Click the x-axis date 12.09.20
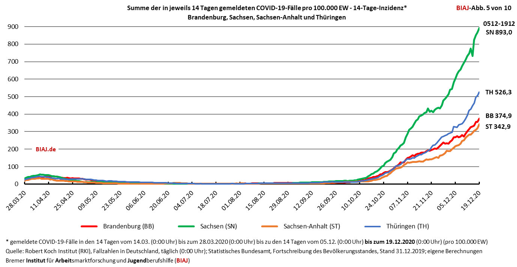517x267 pixels. pyautogui.click(x=304, y=200)
